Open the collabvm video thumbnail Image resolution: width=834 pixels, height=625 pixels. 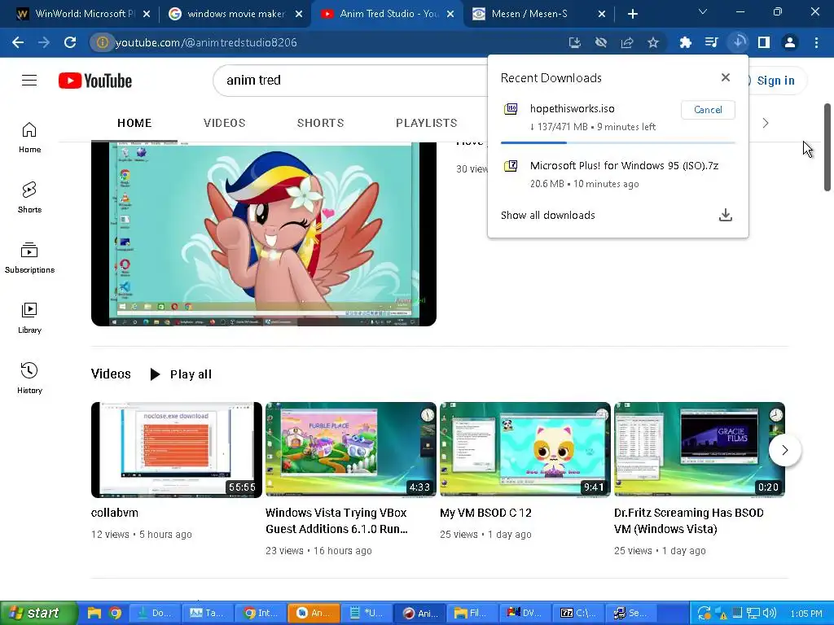(x=177, y=449)
